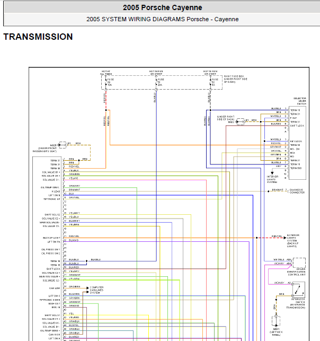The width and height of the screenshot is (320, 341).
Task: Click the "TIPTRONIC UP" pin label
Action: click(52, 199)
